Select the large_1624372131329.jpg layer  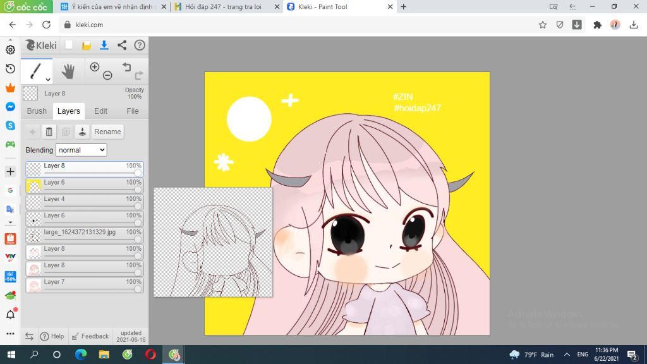coord(85,235)
